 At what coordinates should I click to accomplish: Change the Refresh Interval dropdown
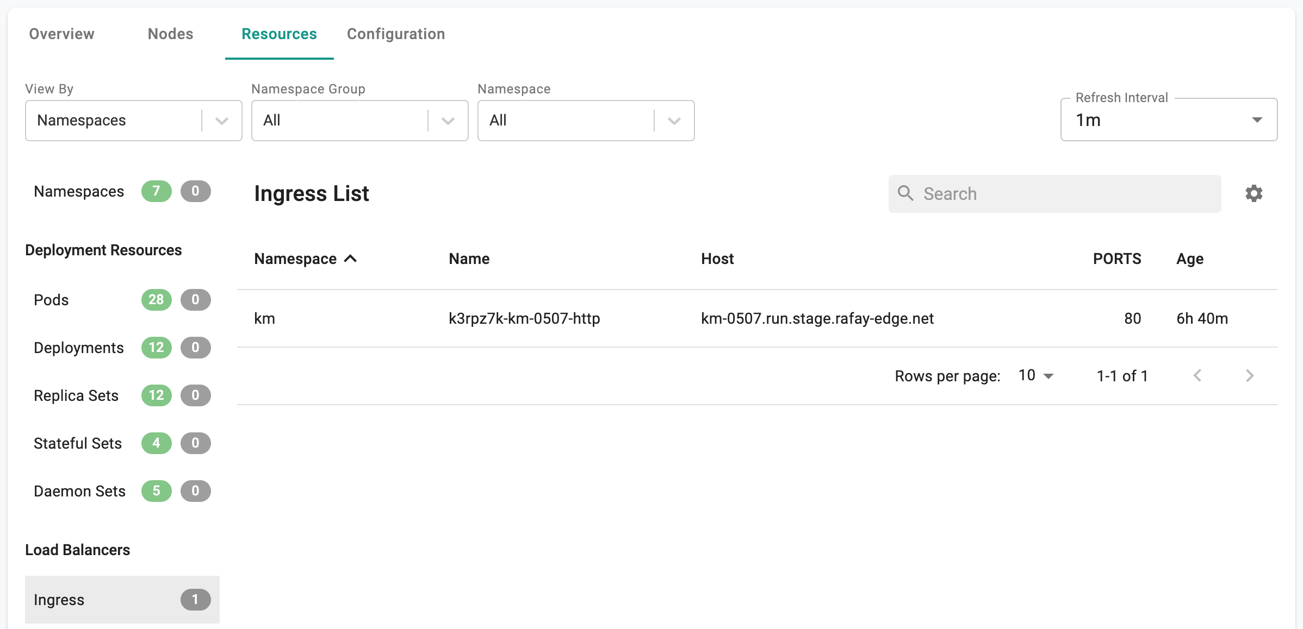pyautogui.click(x=1169, y=120)
